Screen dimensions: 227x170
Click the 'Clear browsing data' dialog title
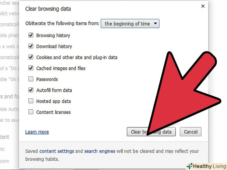coord(48,9)
